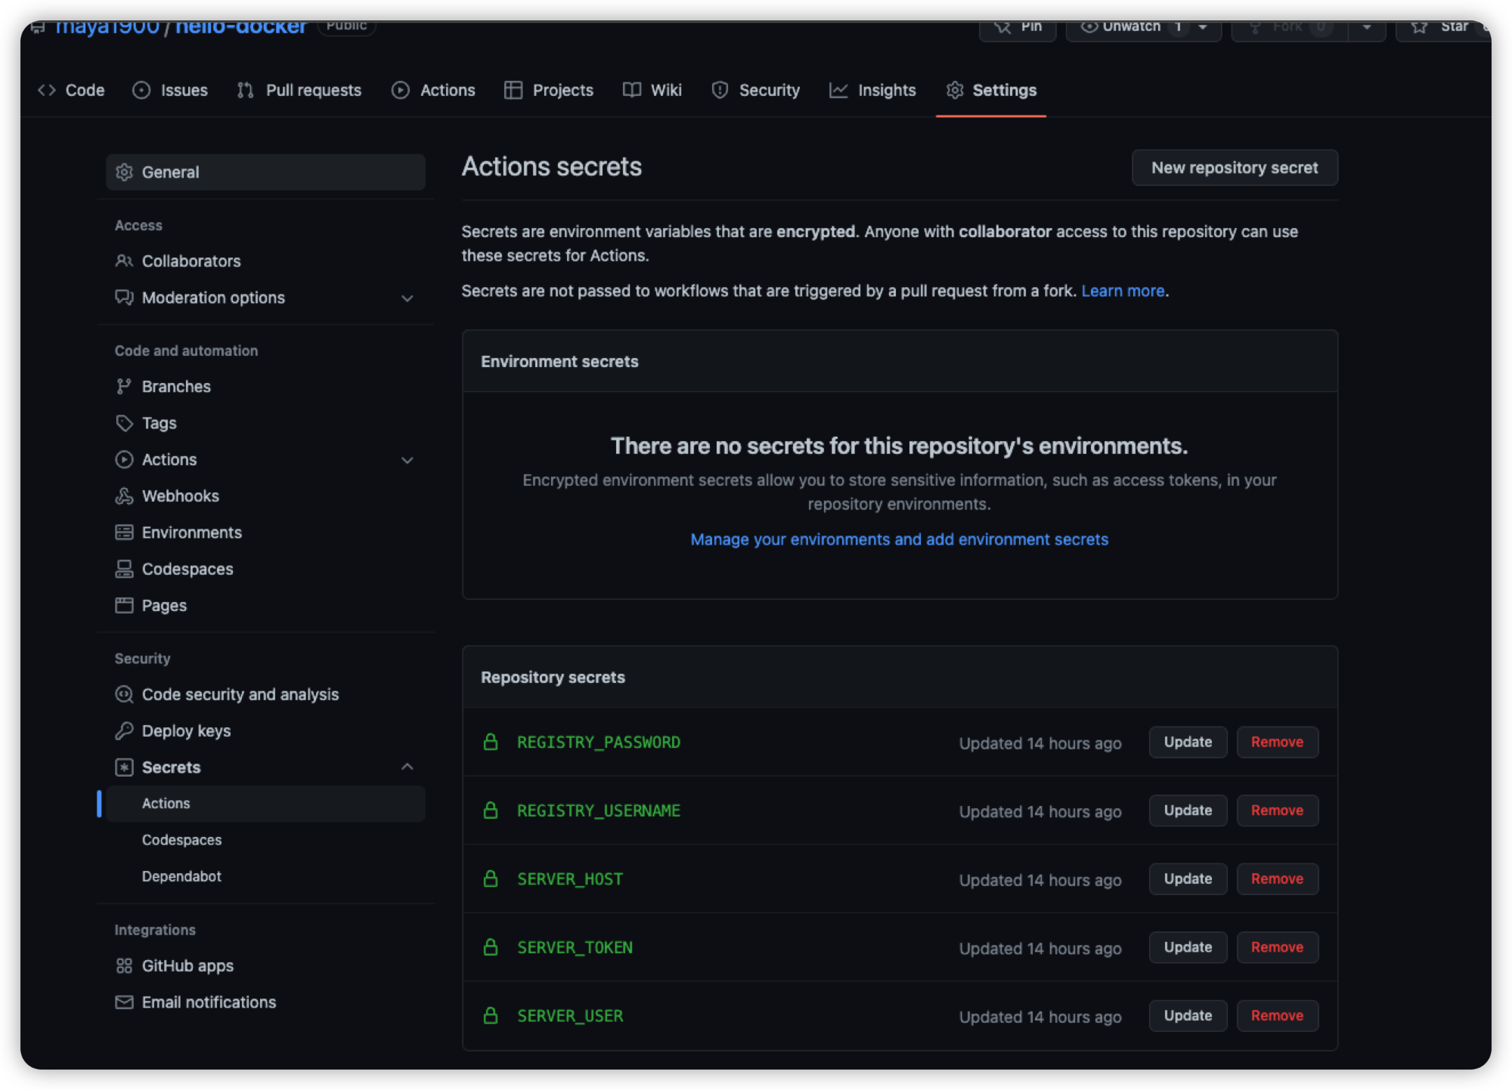The height and width of the screenshot is (1090, 1512).
Task: Open the Pull requests tab
Action: [x=299, y=90]
